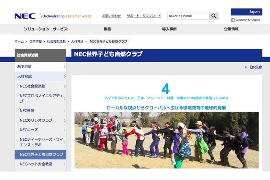Viewport: 270px width, 180px height.
Task: Click the NEC世界子ども自然クラブ breadcrumb label
Action: coord(108,41)
